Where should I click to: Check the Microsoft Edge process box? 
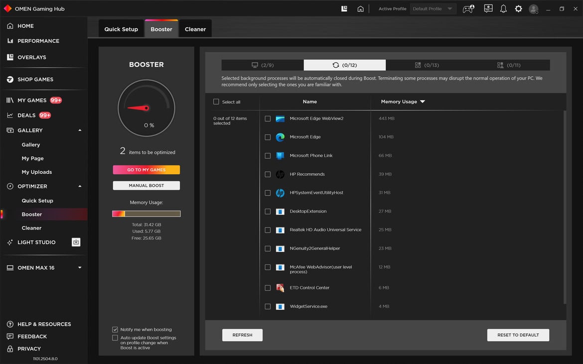(x=267, y=137)
